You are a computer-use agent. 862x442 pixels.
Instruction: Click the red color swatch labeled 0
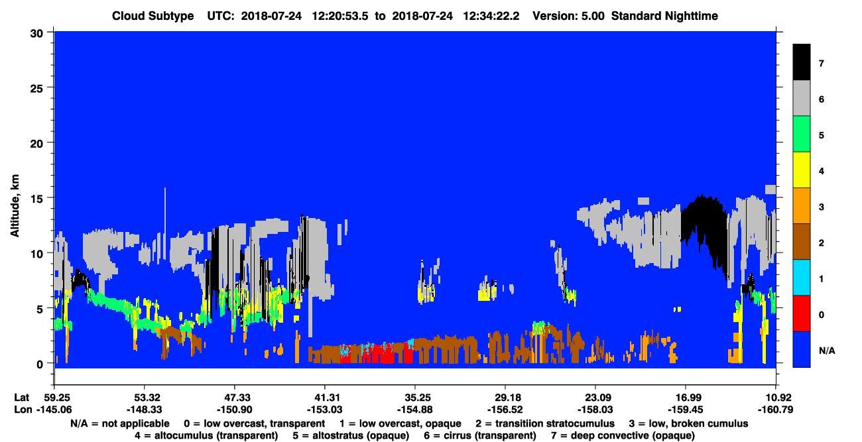click(802, 313)
